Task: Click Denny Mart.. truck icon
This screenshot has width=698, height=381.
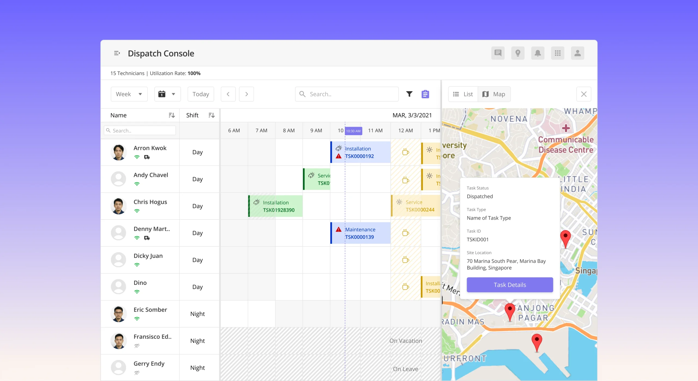Action: pos(147,238)
